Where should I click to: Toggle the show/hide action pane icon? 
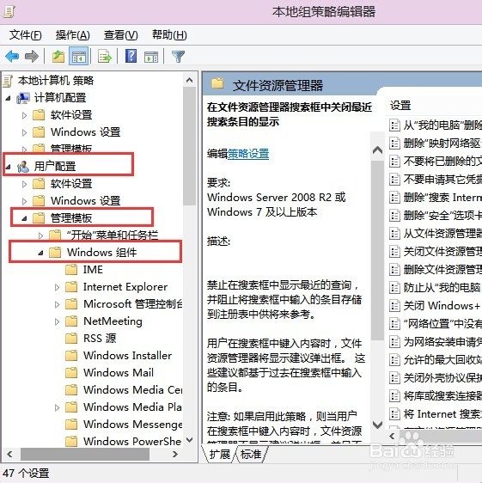[151, 57]
